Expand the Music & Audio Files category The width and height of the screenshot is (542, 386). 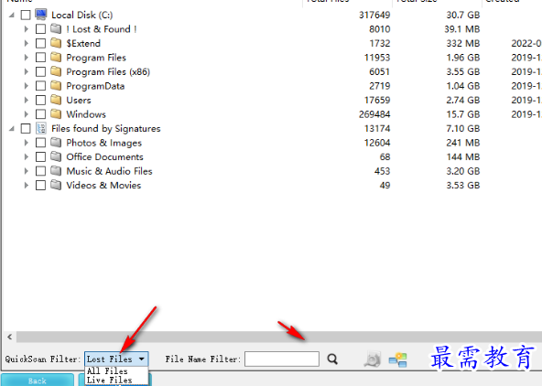[27, 171]
